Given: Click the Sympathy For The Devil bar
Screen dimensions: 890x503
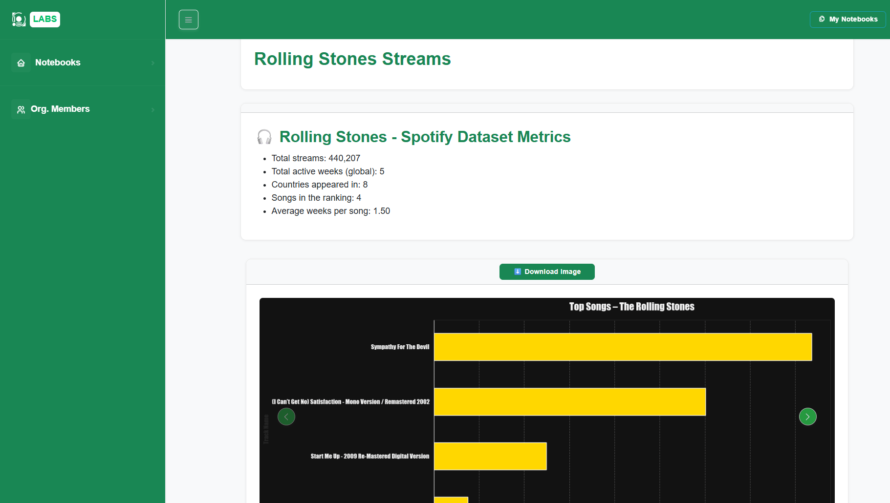Looking at the screenshot, I should (x=623, y=347).
